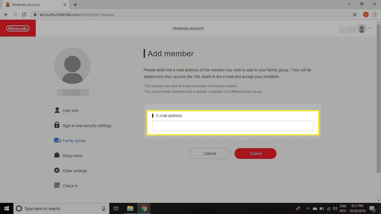
Task: Reload the Nintendo Account page
Action: point(24,14)
